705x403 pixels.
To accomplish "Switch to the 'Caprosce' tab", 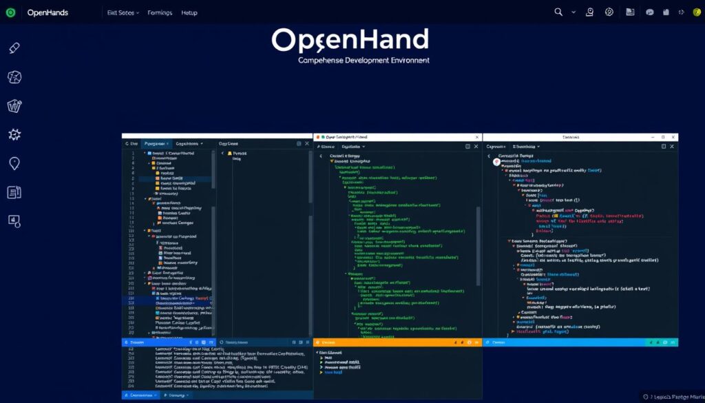I will click(x=496, y=147).
